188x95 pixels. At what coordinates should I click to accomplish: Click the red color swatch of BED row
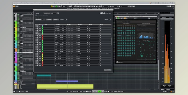[x=42, y=53]
